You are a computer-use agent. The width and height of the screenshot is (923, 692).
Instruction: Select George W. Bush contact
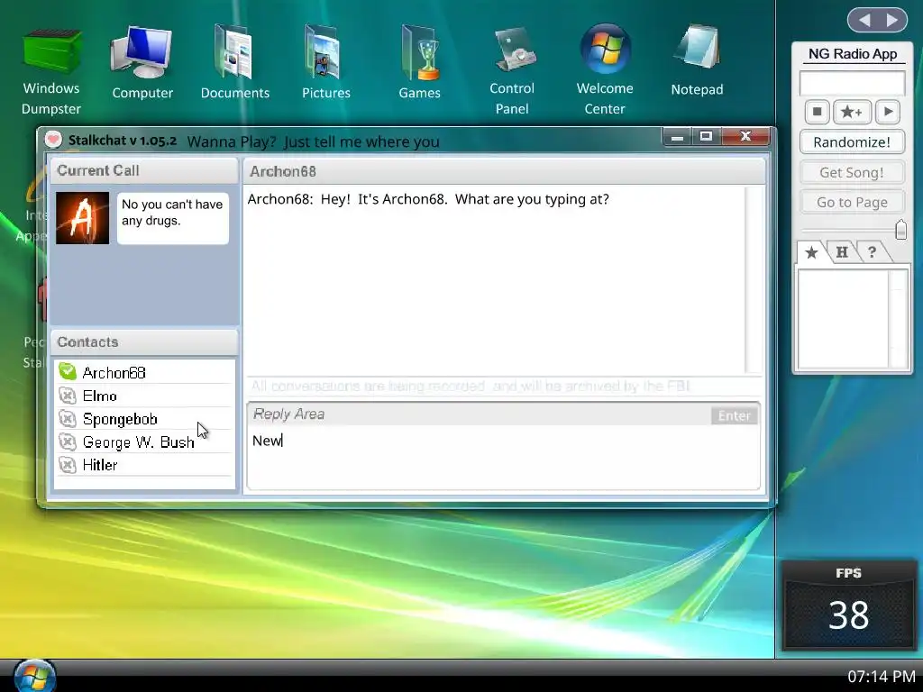(144, 442)
